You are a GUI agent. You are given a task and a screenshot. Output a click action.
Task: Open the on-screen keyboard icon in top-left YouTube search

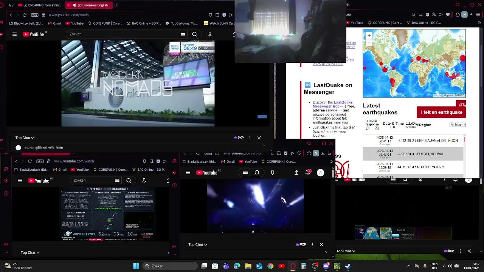[183, 34]
